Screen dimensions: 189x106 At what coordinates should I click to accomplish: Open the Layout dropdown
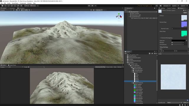coord(184,6)
